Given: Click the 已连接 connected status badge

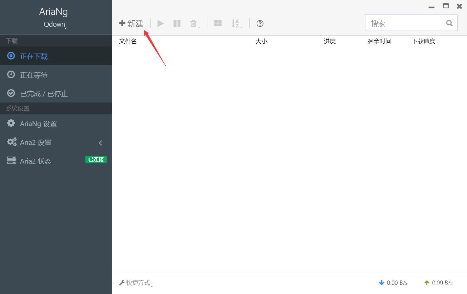Looking at the screenshot, I should 96,159.
